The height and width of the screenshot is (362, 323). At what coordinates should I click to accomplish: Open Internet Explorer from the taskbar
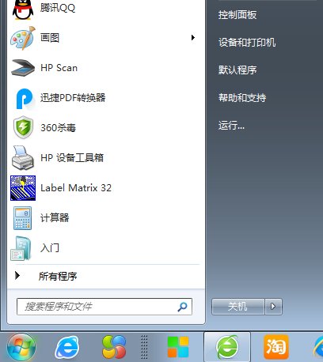[67, 348]
